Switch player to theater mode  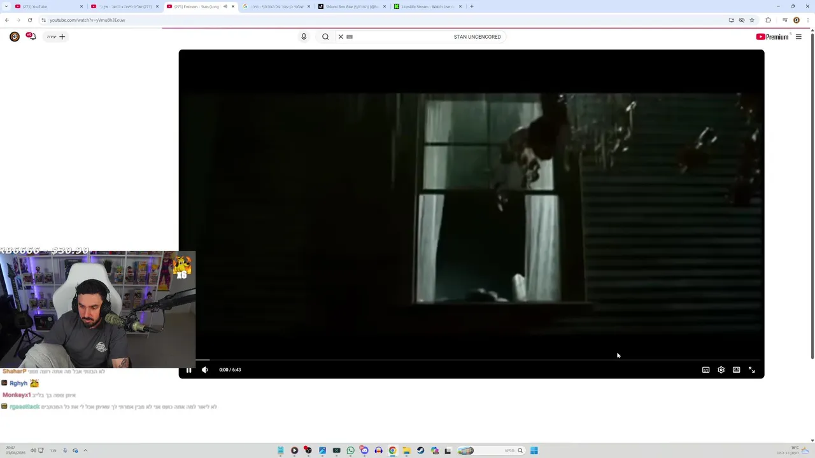click(x=736, y=370)
